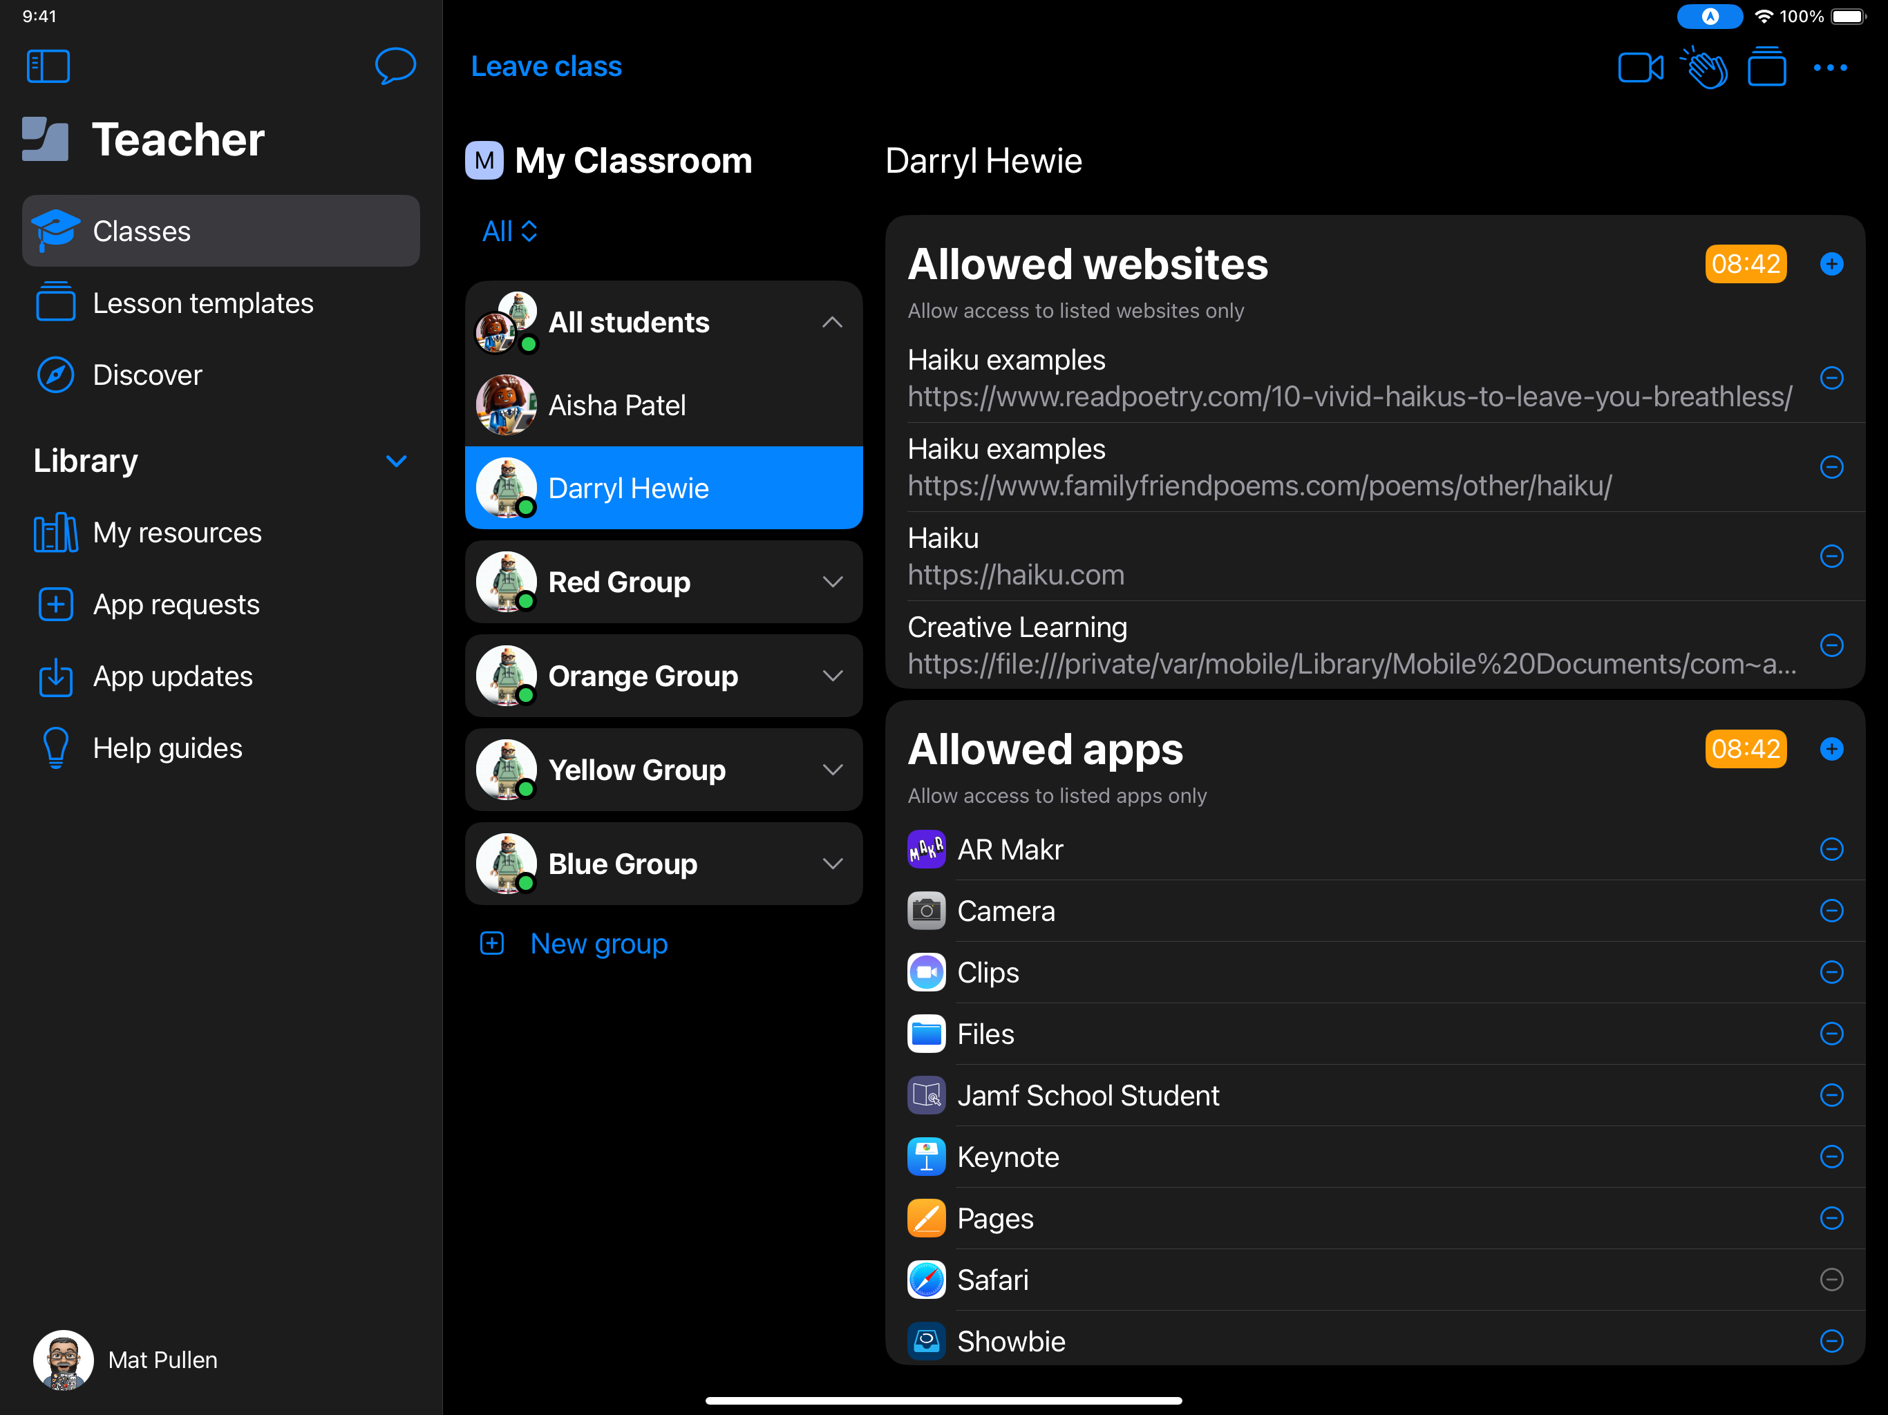Expand the Red Group
The image size is (1888, 1415).
pos(832,582)
